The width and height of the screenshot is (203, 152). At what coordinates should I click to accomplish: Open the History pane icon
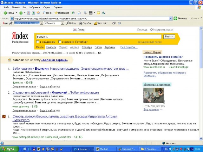pos(73,13)
